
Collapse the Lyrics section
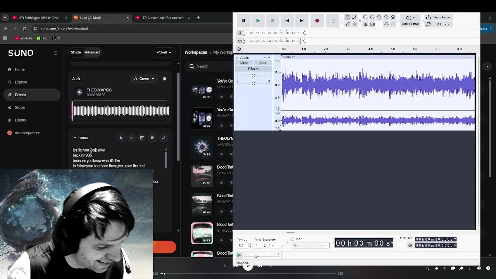75,138
